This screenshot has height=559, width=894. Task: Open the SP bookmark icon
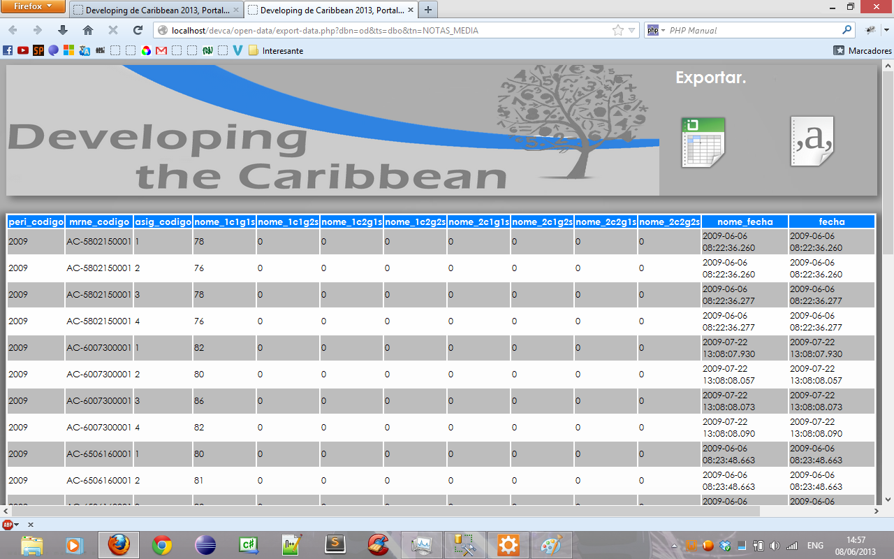pos(38,50)
